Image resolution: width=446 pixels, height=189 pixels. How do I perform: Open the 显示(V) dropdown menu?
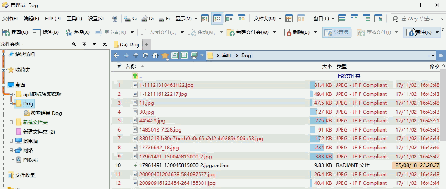click(x=186, y=19)
